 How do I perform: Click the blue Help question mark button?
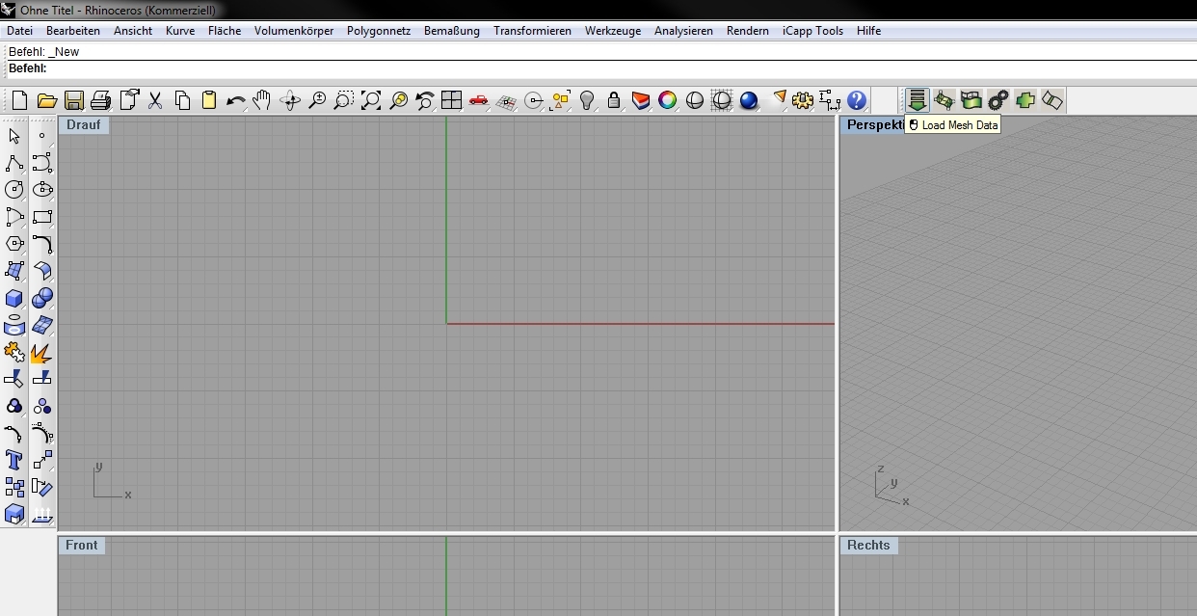(857, 100)
